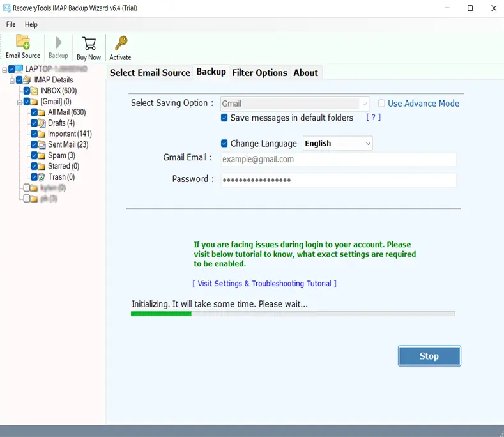Click the Stop button

[x=429, y=356]
